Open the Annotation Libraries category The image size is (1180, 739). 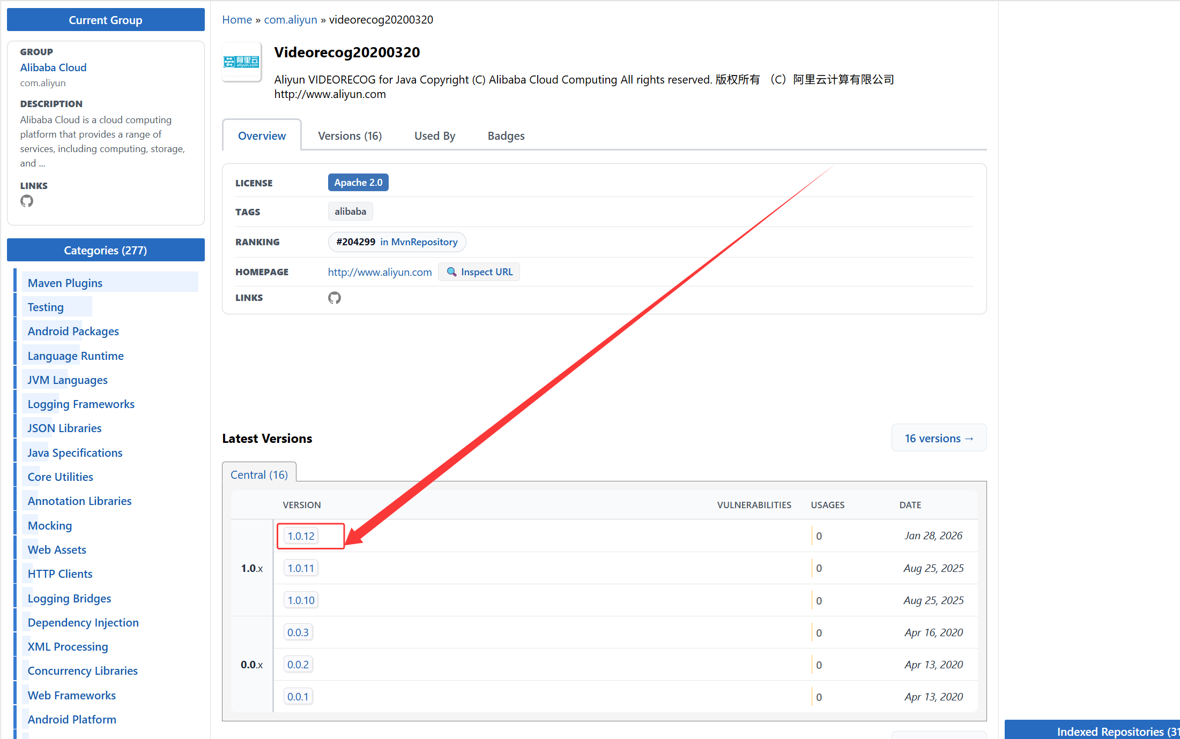(79, 501)
